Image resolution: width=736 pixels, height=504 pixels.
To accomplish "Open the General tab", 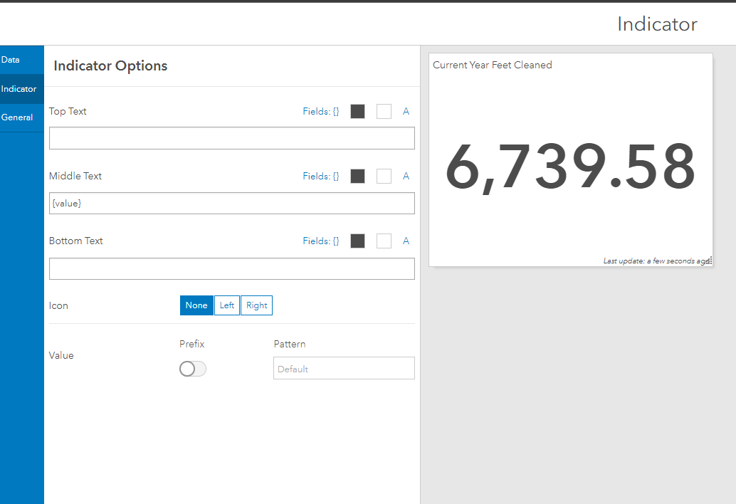I will click(x=17, y=117).
